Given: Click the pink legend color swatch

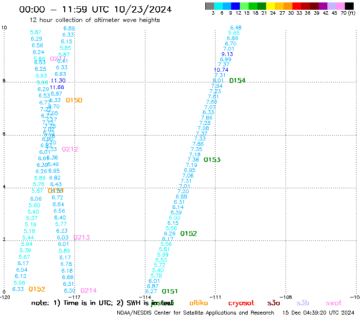Looking at the screenshot, I should click(340, 6).
